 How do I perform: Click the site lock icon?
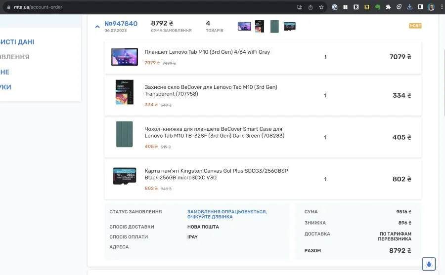[x=8, y=7]
